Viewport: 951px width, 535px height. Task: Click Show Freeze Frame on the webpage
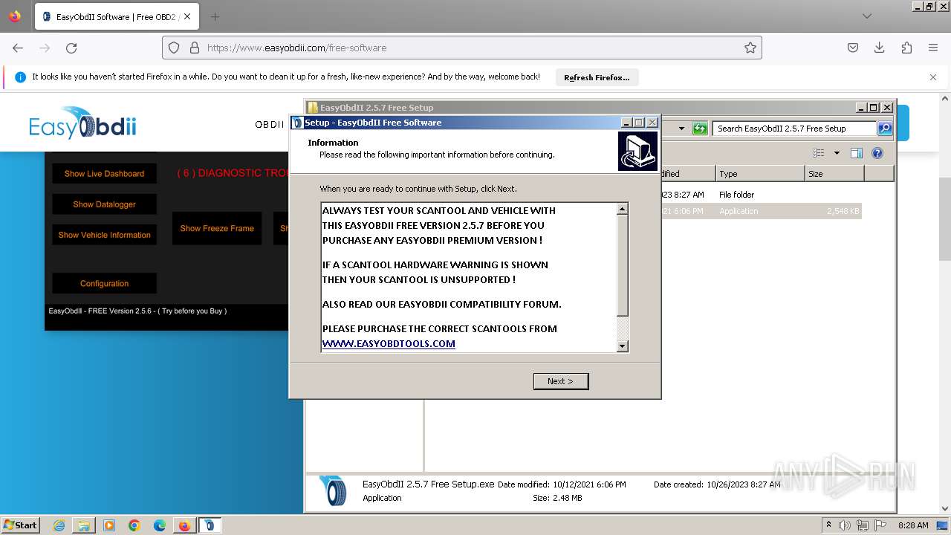(217, 228)
